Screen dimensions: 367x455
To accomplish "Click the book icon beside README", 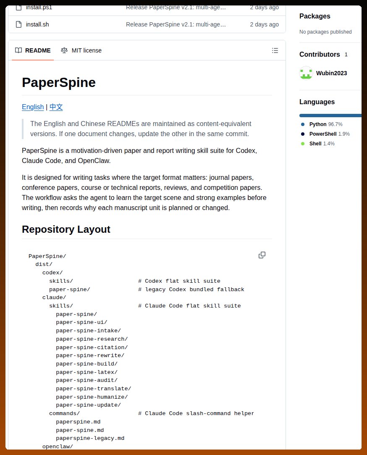I will click(x=18, y=50).
